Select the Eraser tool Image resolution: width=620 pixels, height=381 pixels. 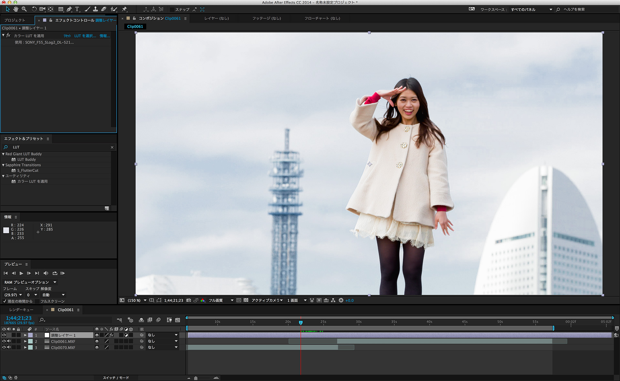[x=104, y=9]
